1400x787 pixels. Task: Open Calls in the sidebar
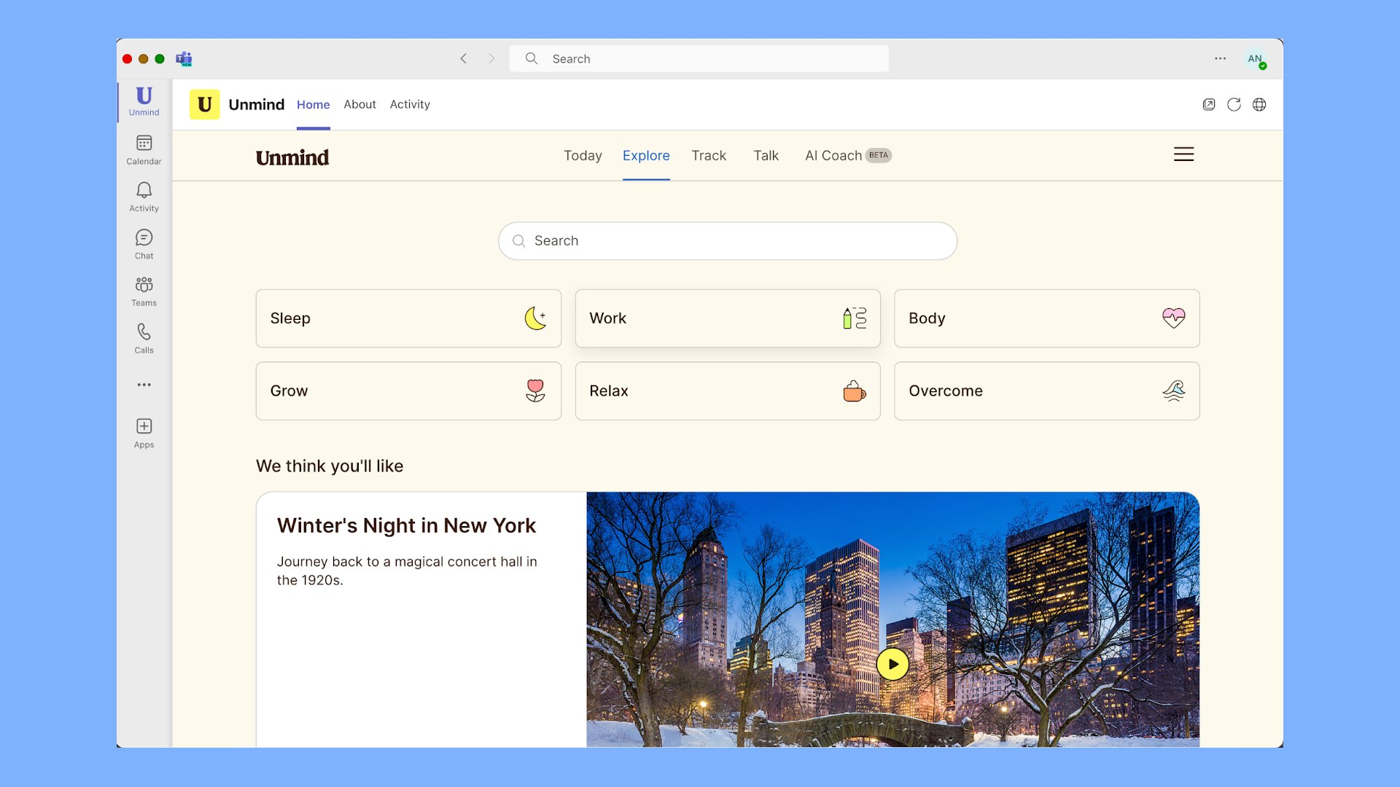point(144,339)
